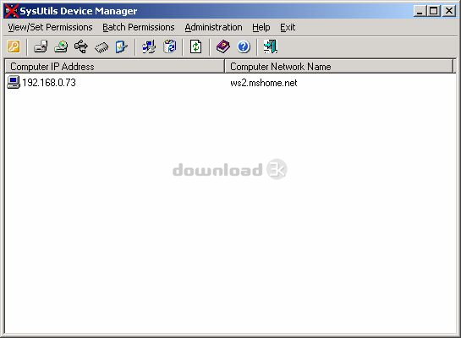Click the yellow key permissions icon
Image resolution: width=461 pixels, height=338 pixels.
[14, 46]
